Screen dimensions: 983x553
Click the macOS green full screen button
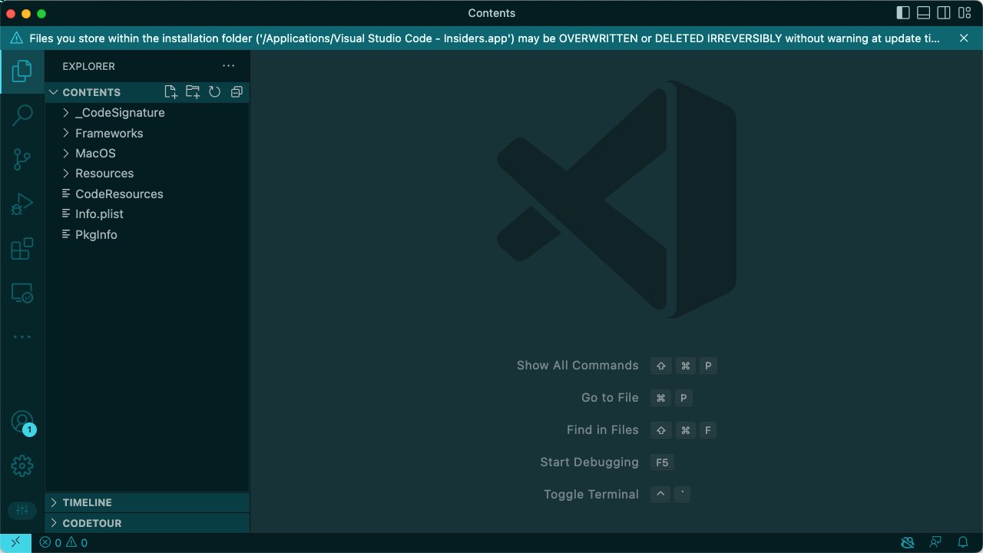tap(41, 14)
